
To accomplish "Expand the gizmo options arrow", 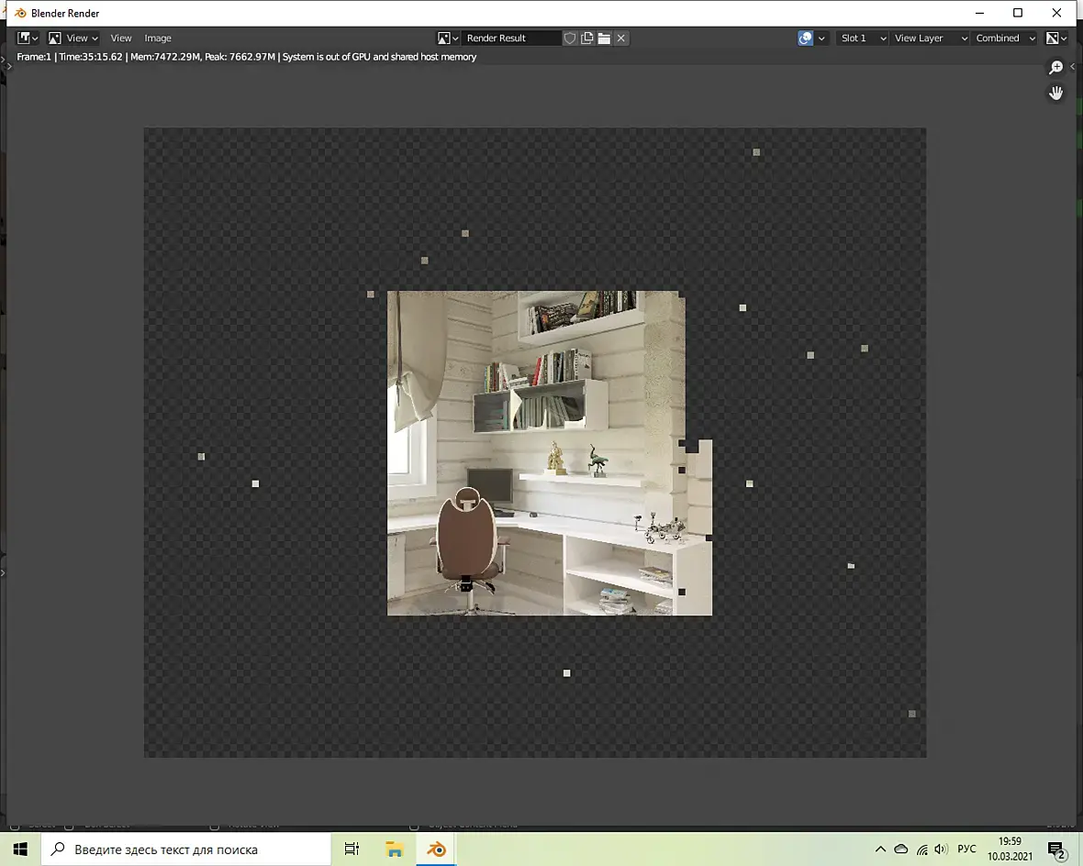I will [821, 38].
